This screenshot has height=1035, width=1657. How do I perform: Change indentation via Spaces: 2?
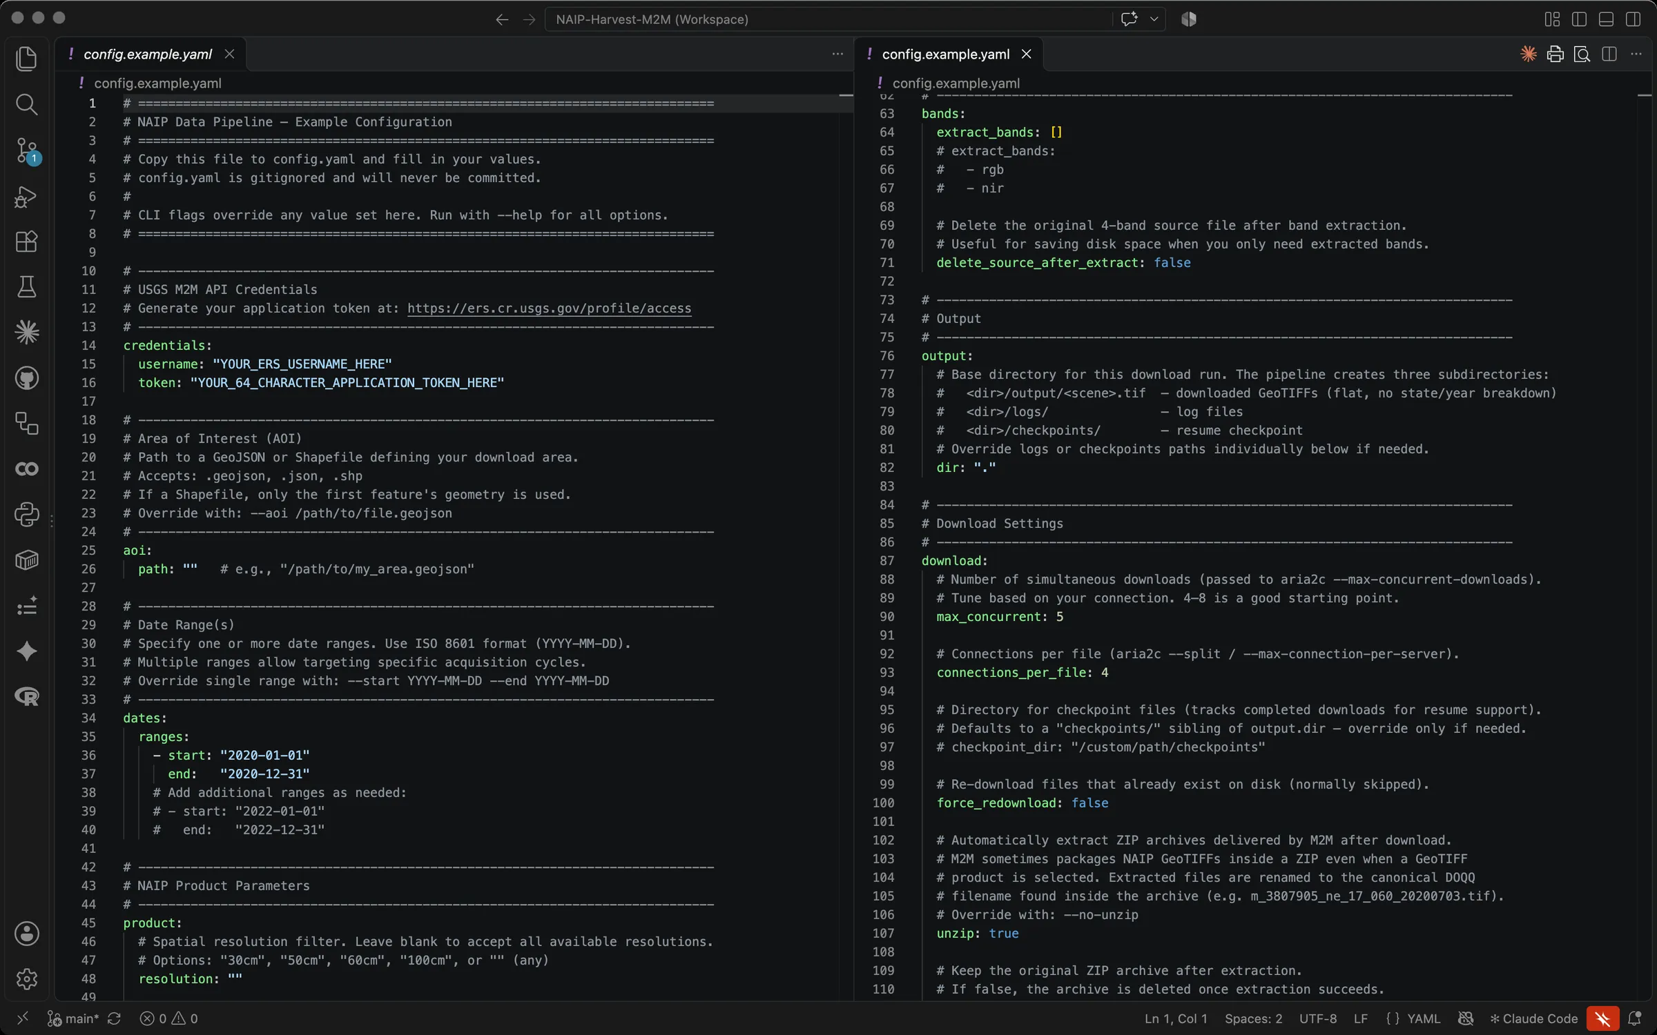[1253, 1018]
